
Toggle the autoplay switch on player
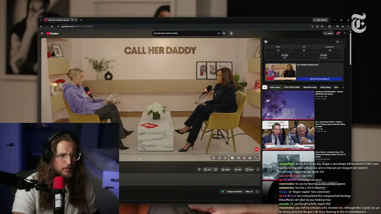[232, 158]
